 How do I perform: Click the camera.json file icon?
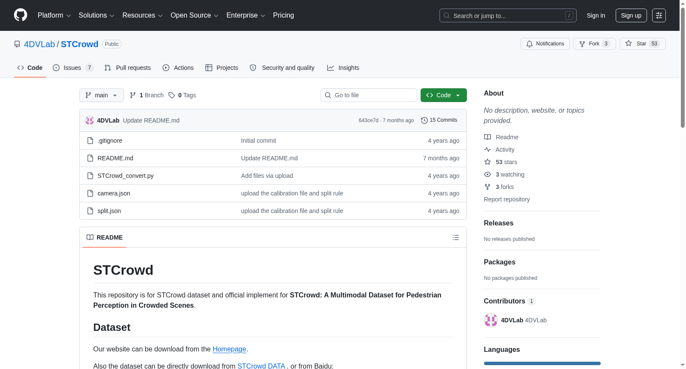(90, 193)
